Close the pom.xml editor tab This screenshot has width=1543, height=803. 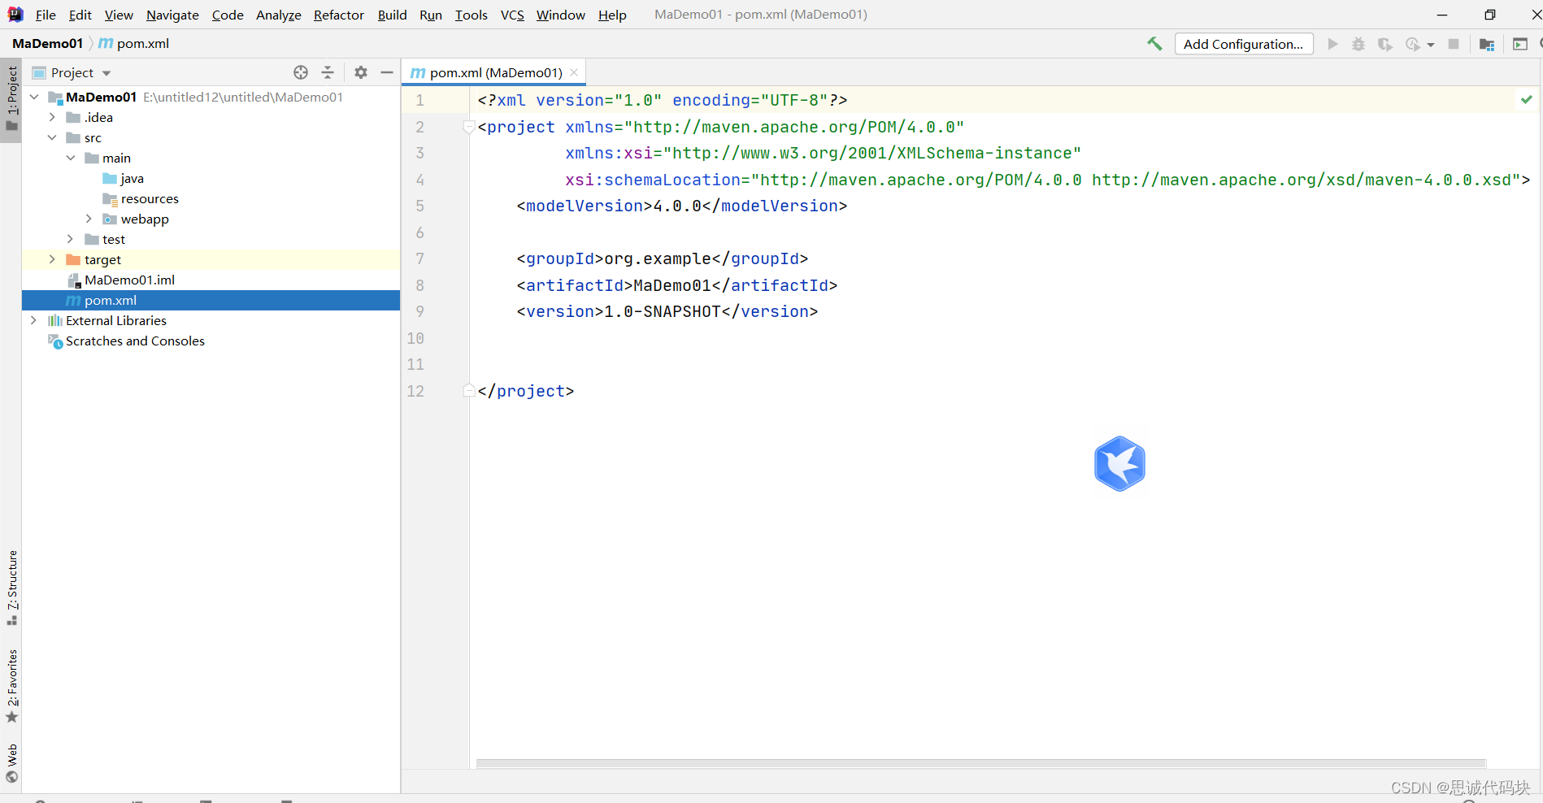(x=574, y=72)
